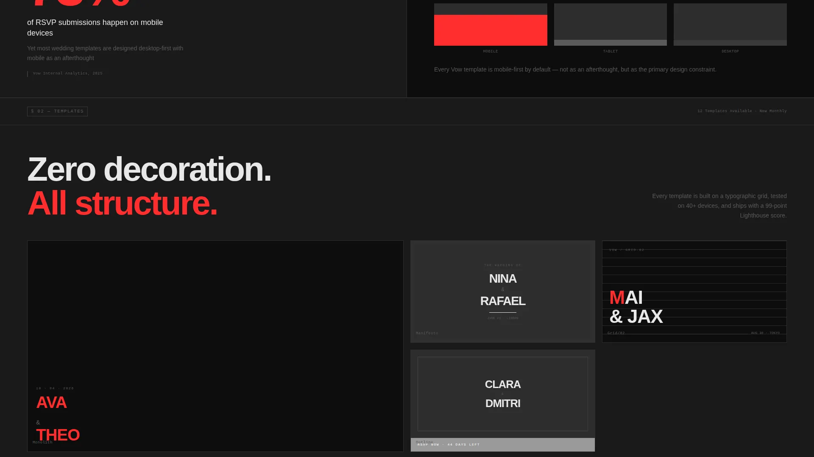Click the 'built on a typographic grid' paragraph
Image resolution: width=814 pixels, height=457 pixels.
719,206
